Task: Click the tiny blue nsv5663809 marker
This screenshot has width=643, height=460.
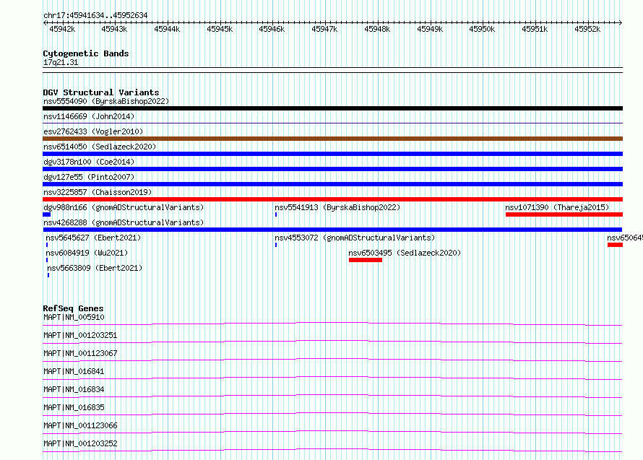Action: tap(48, 275)
